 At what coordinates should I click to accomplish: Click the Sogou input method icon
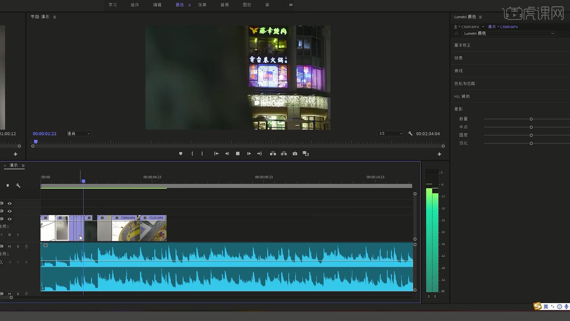[x=538, y=306]
